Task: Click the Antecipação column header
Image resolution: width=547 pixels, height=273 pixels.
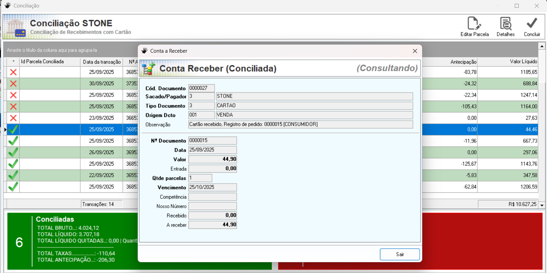Action: click(x=463, y=62)
